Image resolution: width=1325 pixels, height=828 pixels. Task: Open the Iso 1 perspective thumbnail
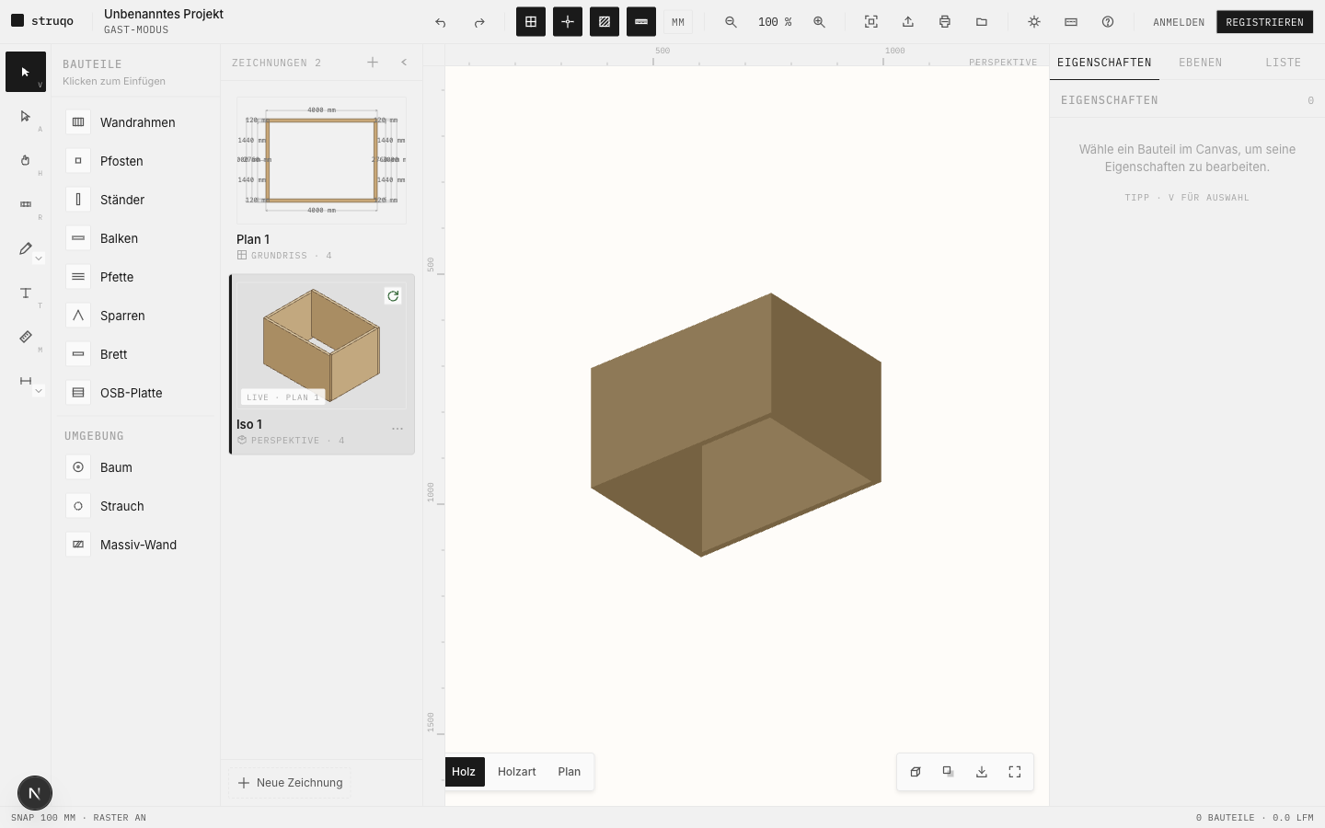(321, 345)
